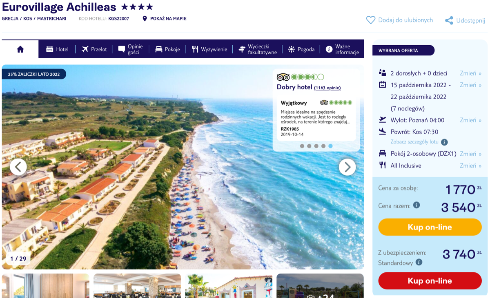The height and width of the screenshot is (298, 490).
Task: Open the home tab icon
Action: click(20, 49)
